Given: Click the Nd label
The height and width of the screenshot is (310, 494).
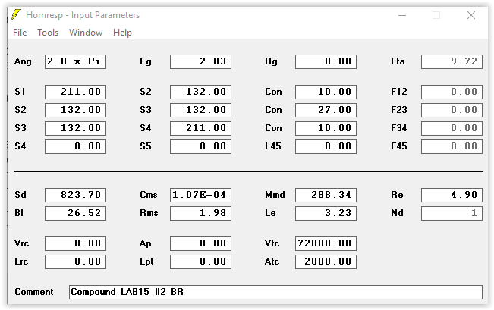Looking at the screenshot, I should [397, 213].
